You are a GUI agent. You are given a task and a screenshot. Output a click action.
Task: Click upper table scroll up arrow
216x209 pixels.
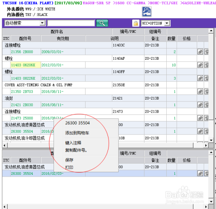pyautogui.click(x=211, y=31)
